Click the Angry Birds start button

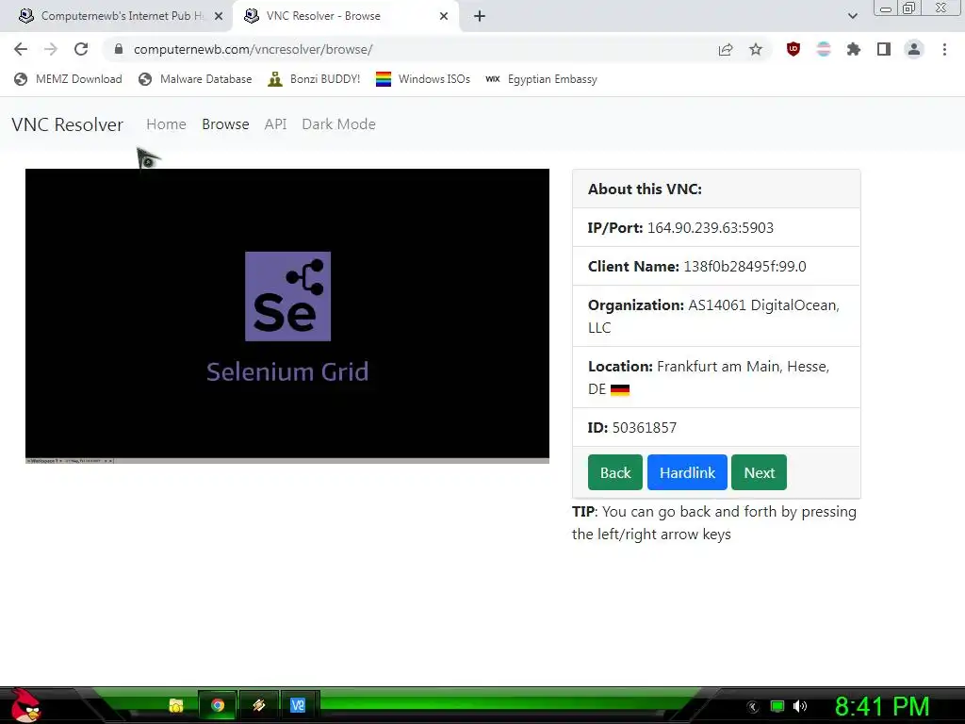[26, 706]
